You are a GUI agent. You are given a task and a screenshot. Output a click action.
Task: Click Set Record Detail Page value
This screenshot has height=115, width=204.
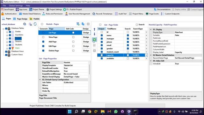[185, 58]
